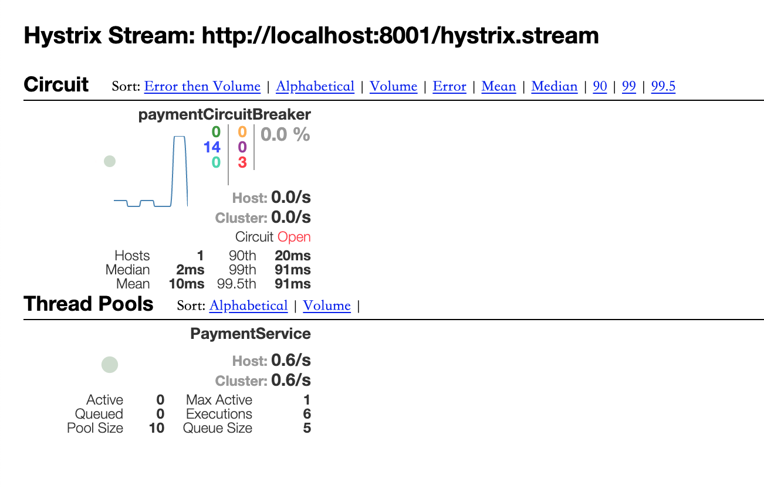Click red failure count 3

[x=242, y=162]
